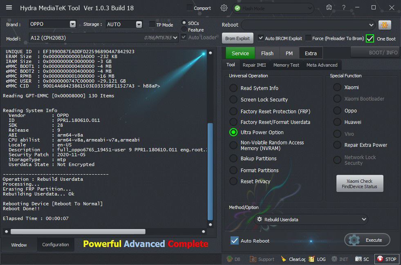Image resolution: width=401 pixels, height=265 pixels.
Task: Select Ultra Power Option radio
Action: (233, 132)
